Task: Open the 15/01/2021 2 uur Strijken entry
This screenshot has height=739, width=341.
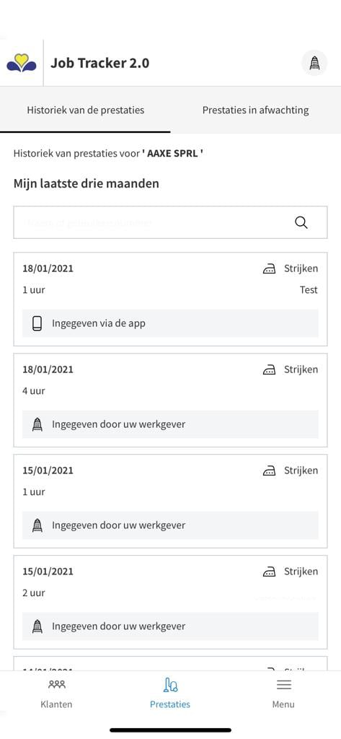Action: pos(170,602)
